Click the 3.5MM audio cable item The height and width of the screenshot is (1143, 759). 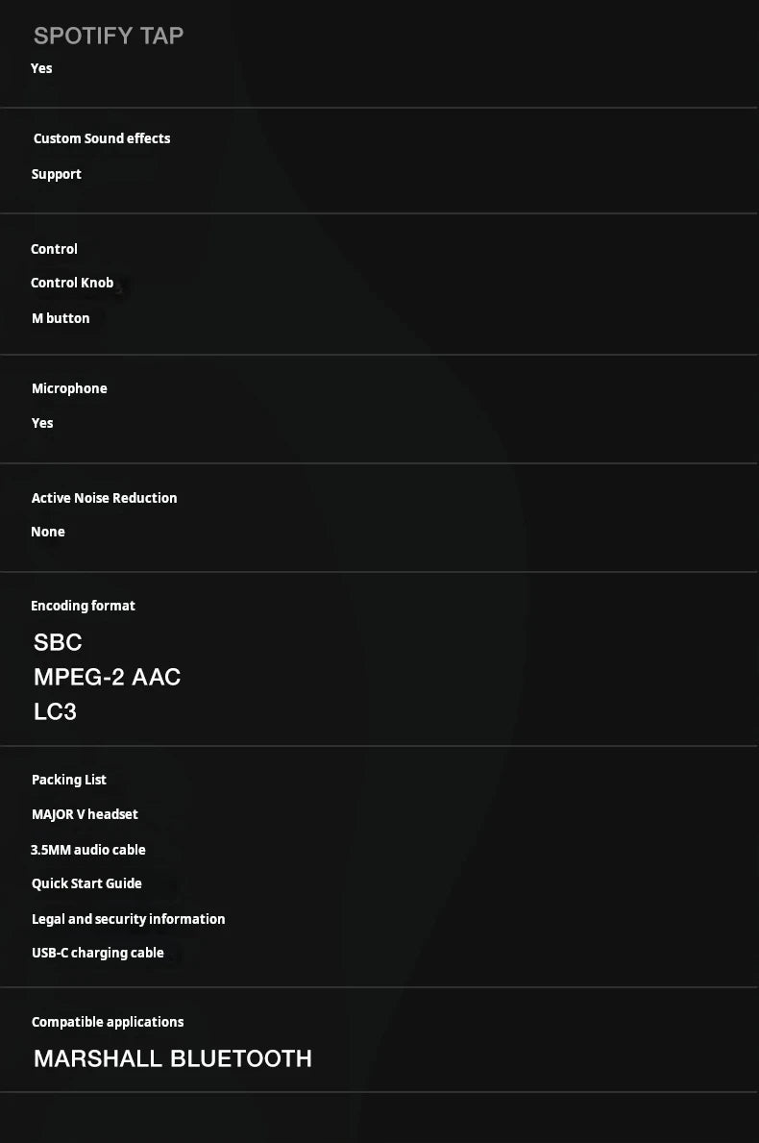[x=88, y=850]
